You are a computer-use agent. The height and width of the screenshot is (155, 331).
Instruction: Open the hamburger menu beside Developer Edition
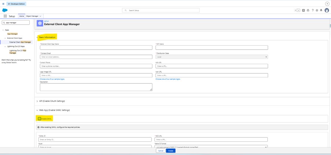coord(3,4)
